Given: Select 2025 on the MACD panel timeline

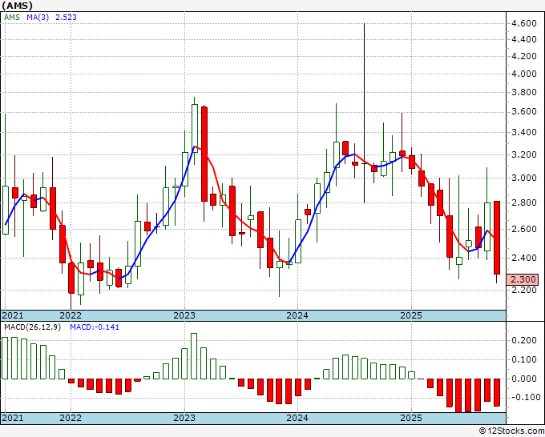Looking at the screenshot, I should point(410,418).
